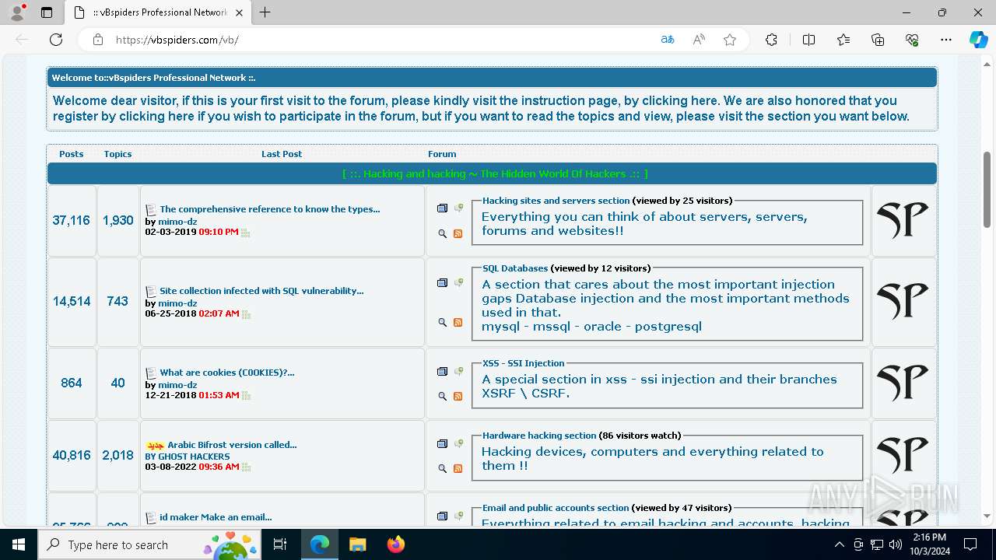
Task: Click the address bar URL field
Action: click(x=381, y=40)
